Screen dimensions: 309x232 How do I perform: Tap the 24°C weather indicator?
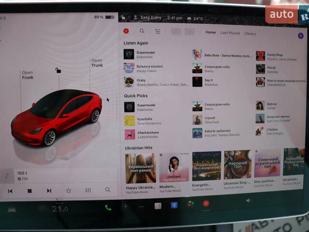click(195, 18)
